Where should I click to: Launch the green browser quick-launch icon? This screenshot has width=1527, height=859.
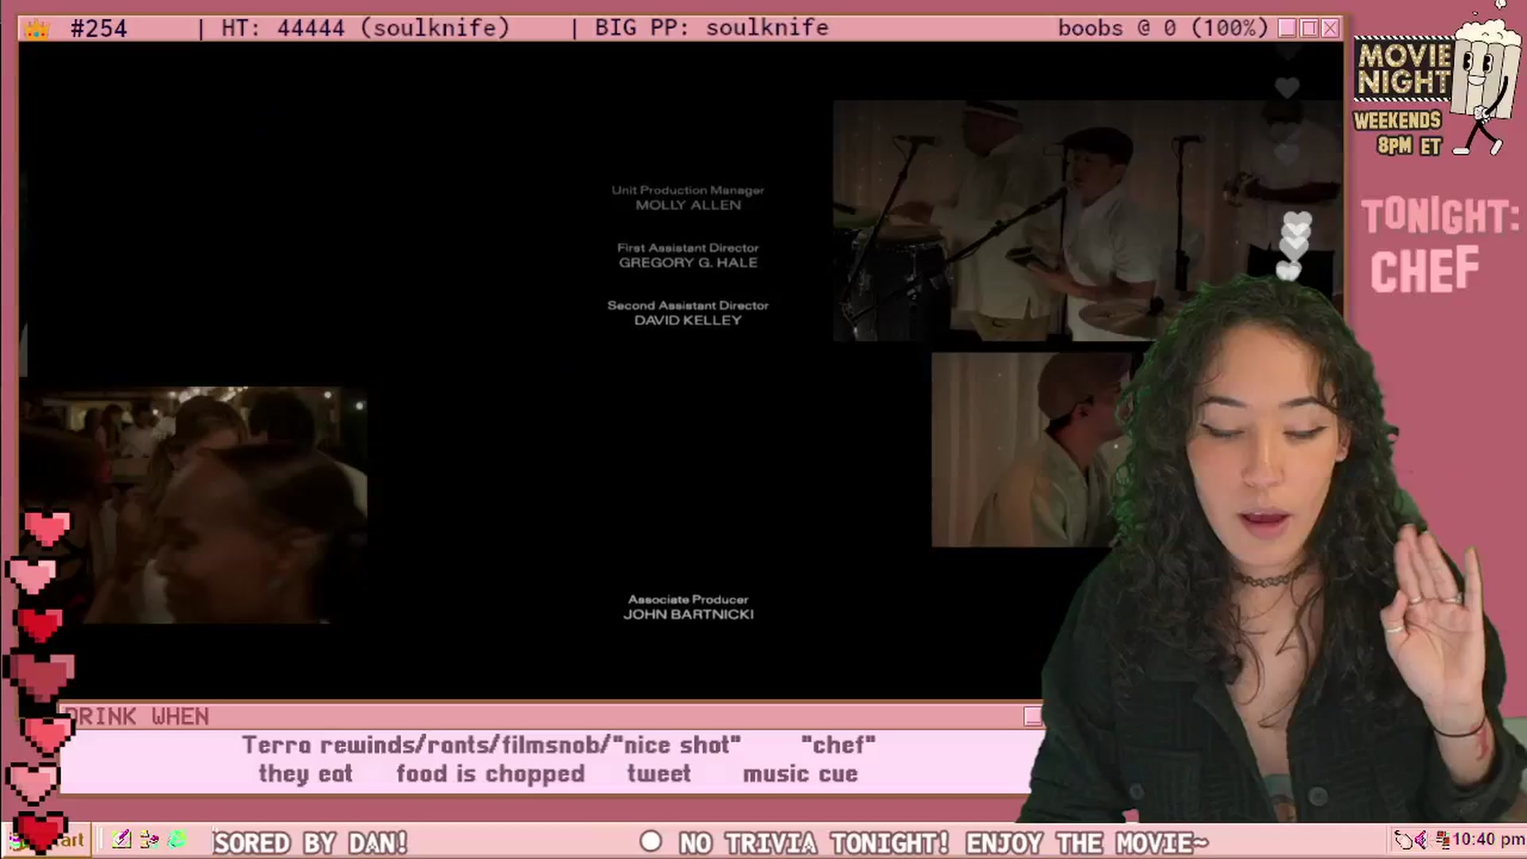pos(177,839)
